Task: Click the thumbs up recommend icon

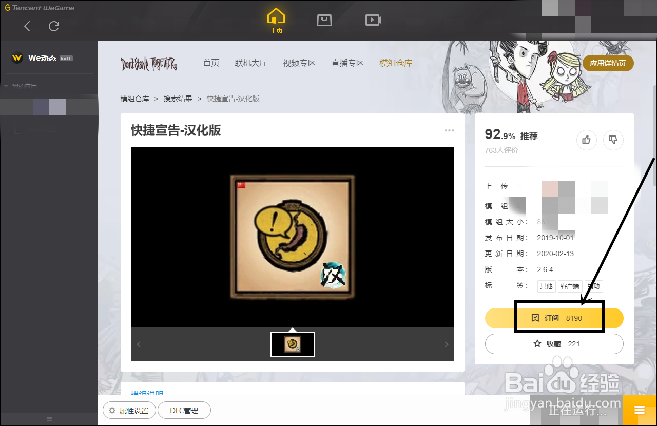Action: coord(587,140)
